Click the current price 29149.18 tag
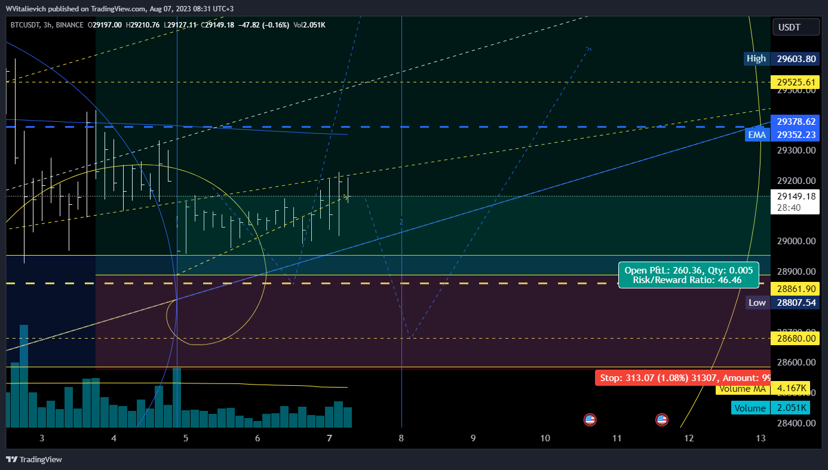Screen dimensions: 828x470 [x=796, y=196]
